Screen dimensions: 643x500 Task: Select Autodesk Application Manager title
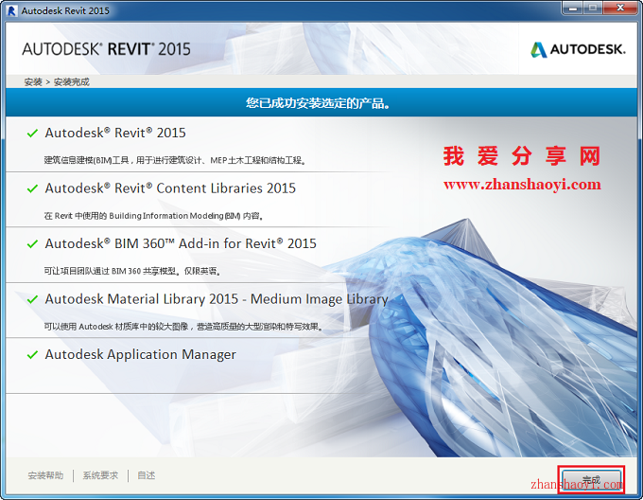click(140, 354)
